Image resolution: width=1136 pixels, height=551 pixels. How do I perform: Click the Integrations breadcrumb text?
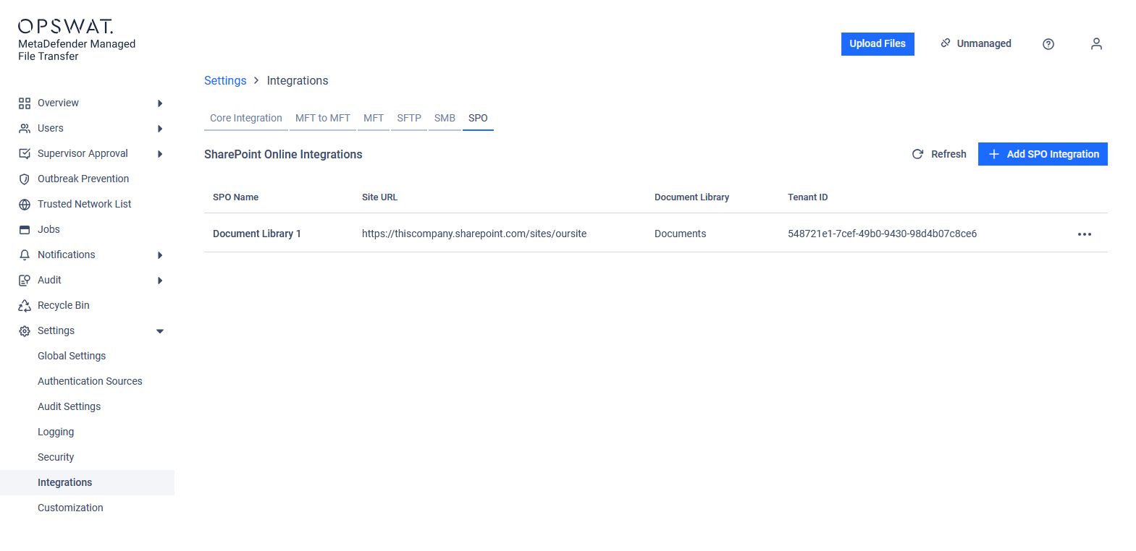point(298,81)
